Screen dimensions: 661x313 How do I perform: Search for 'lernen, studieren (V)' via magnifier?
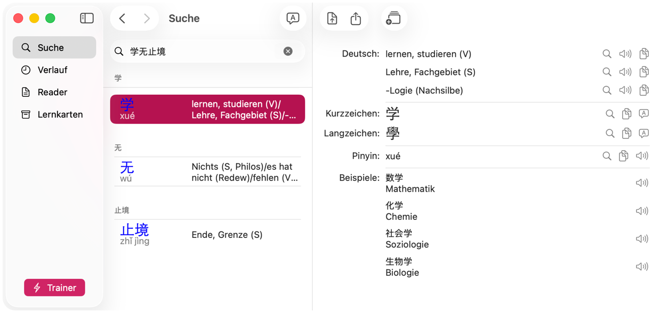(607, 54)
